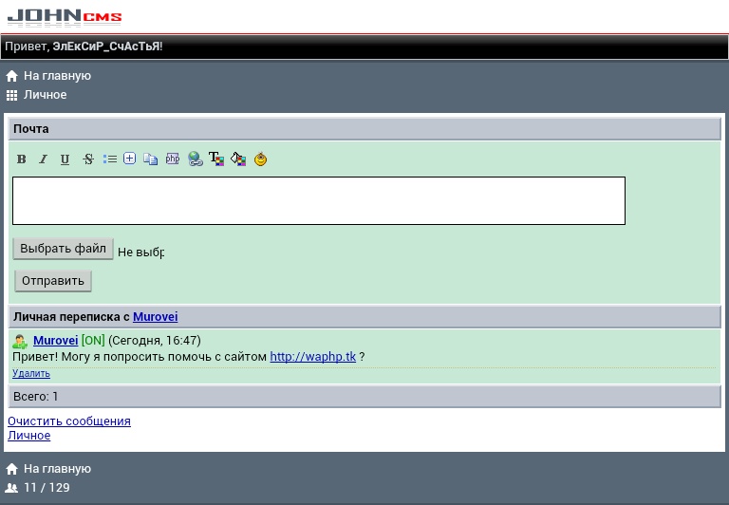Open the smileys picker icon
The image size is (729, 505).
click(260, 159)
